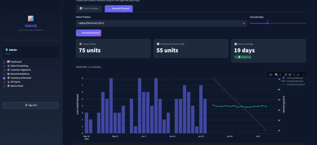The image size is (317, 145).
Task: Click the Sales Forecasting crystal ball icon
Action: click(8, 66)
